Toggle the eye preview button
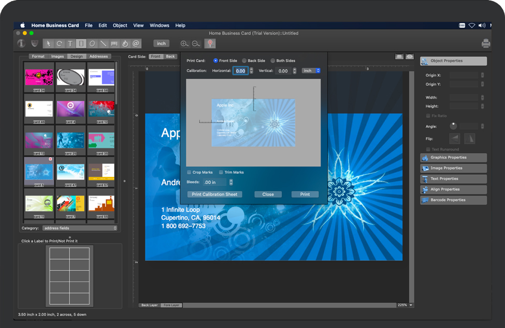 [x=409, y=56]
